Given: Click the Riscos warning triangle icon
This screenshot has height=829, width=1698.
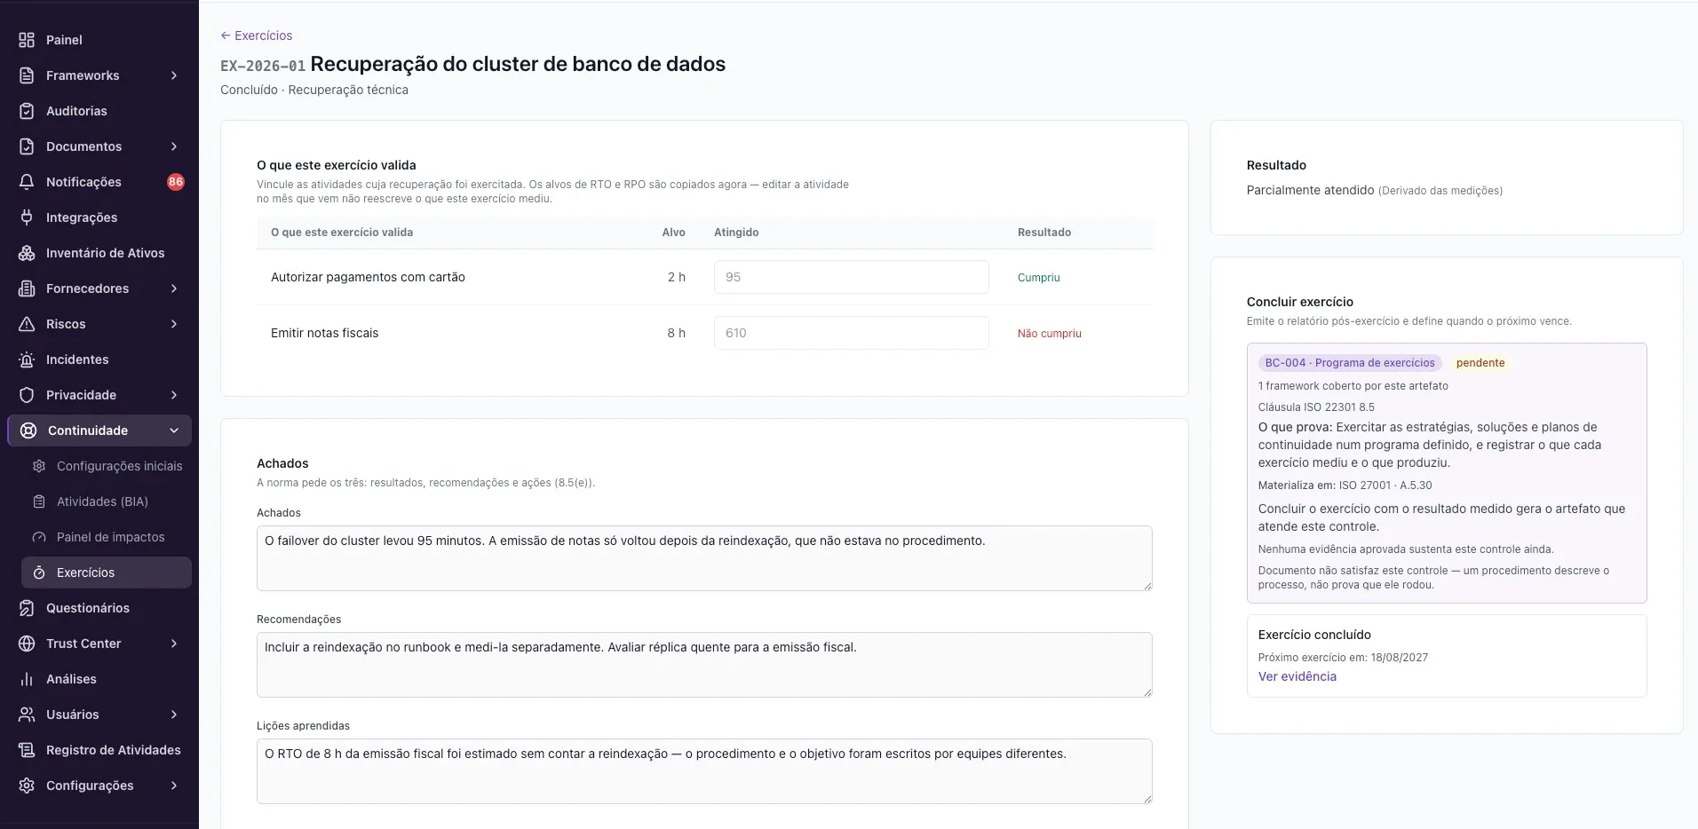Looking at the screenshot, I should pos(27,324).
